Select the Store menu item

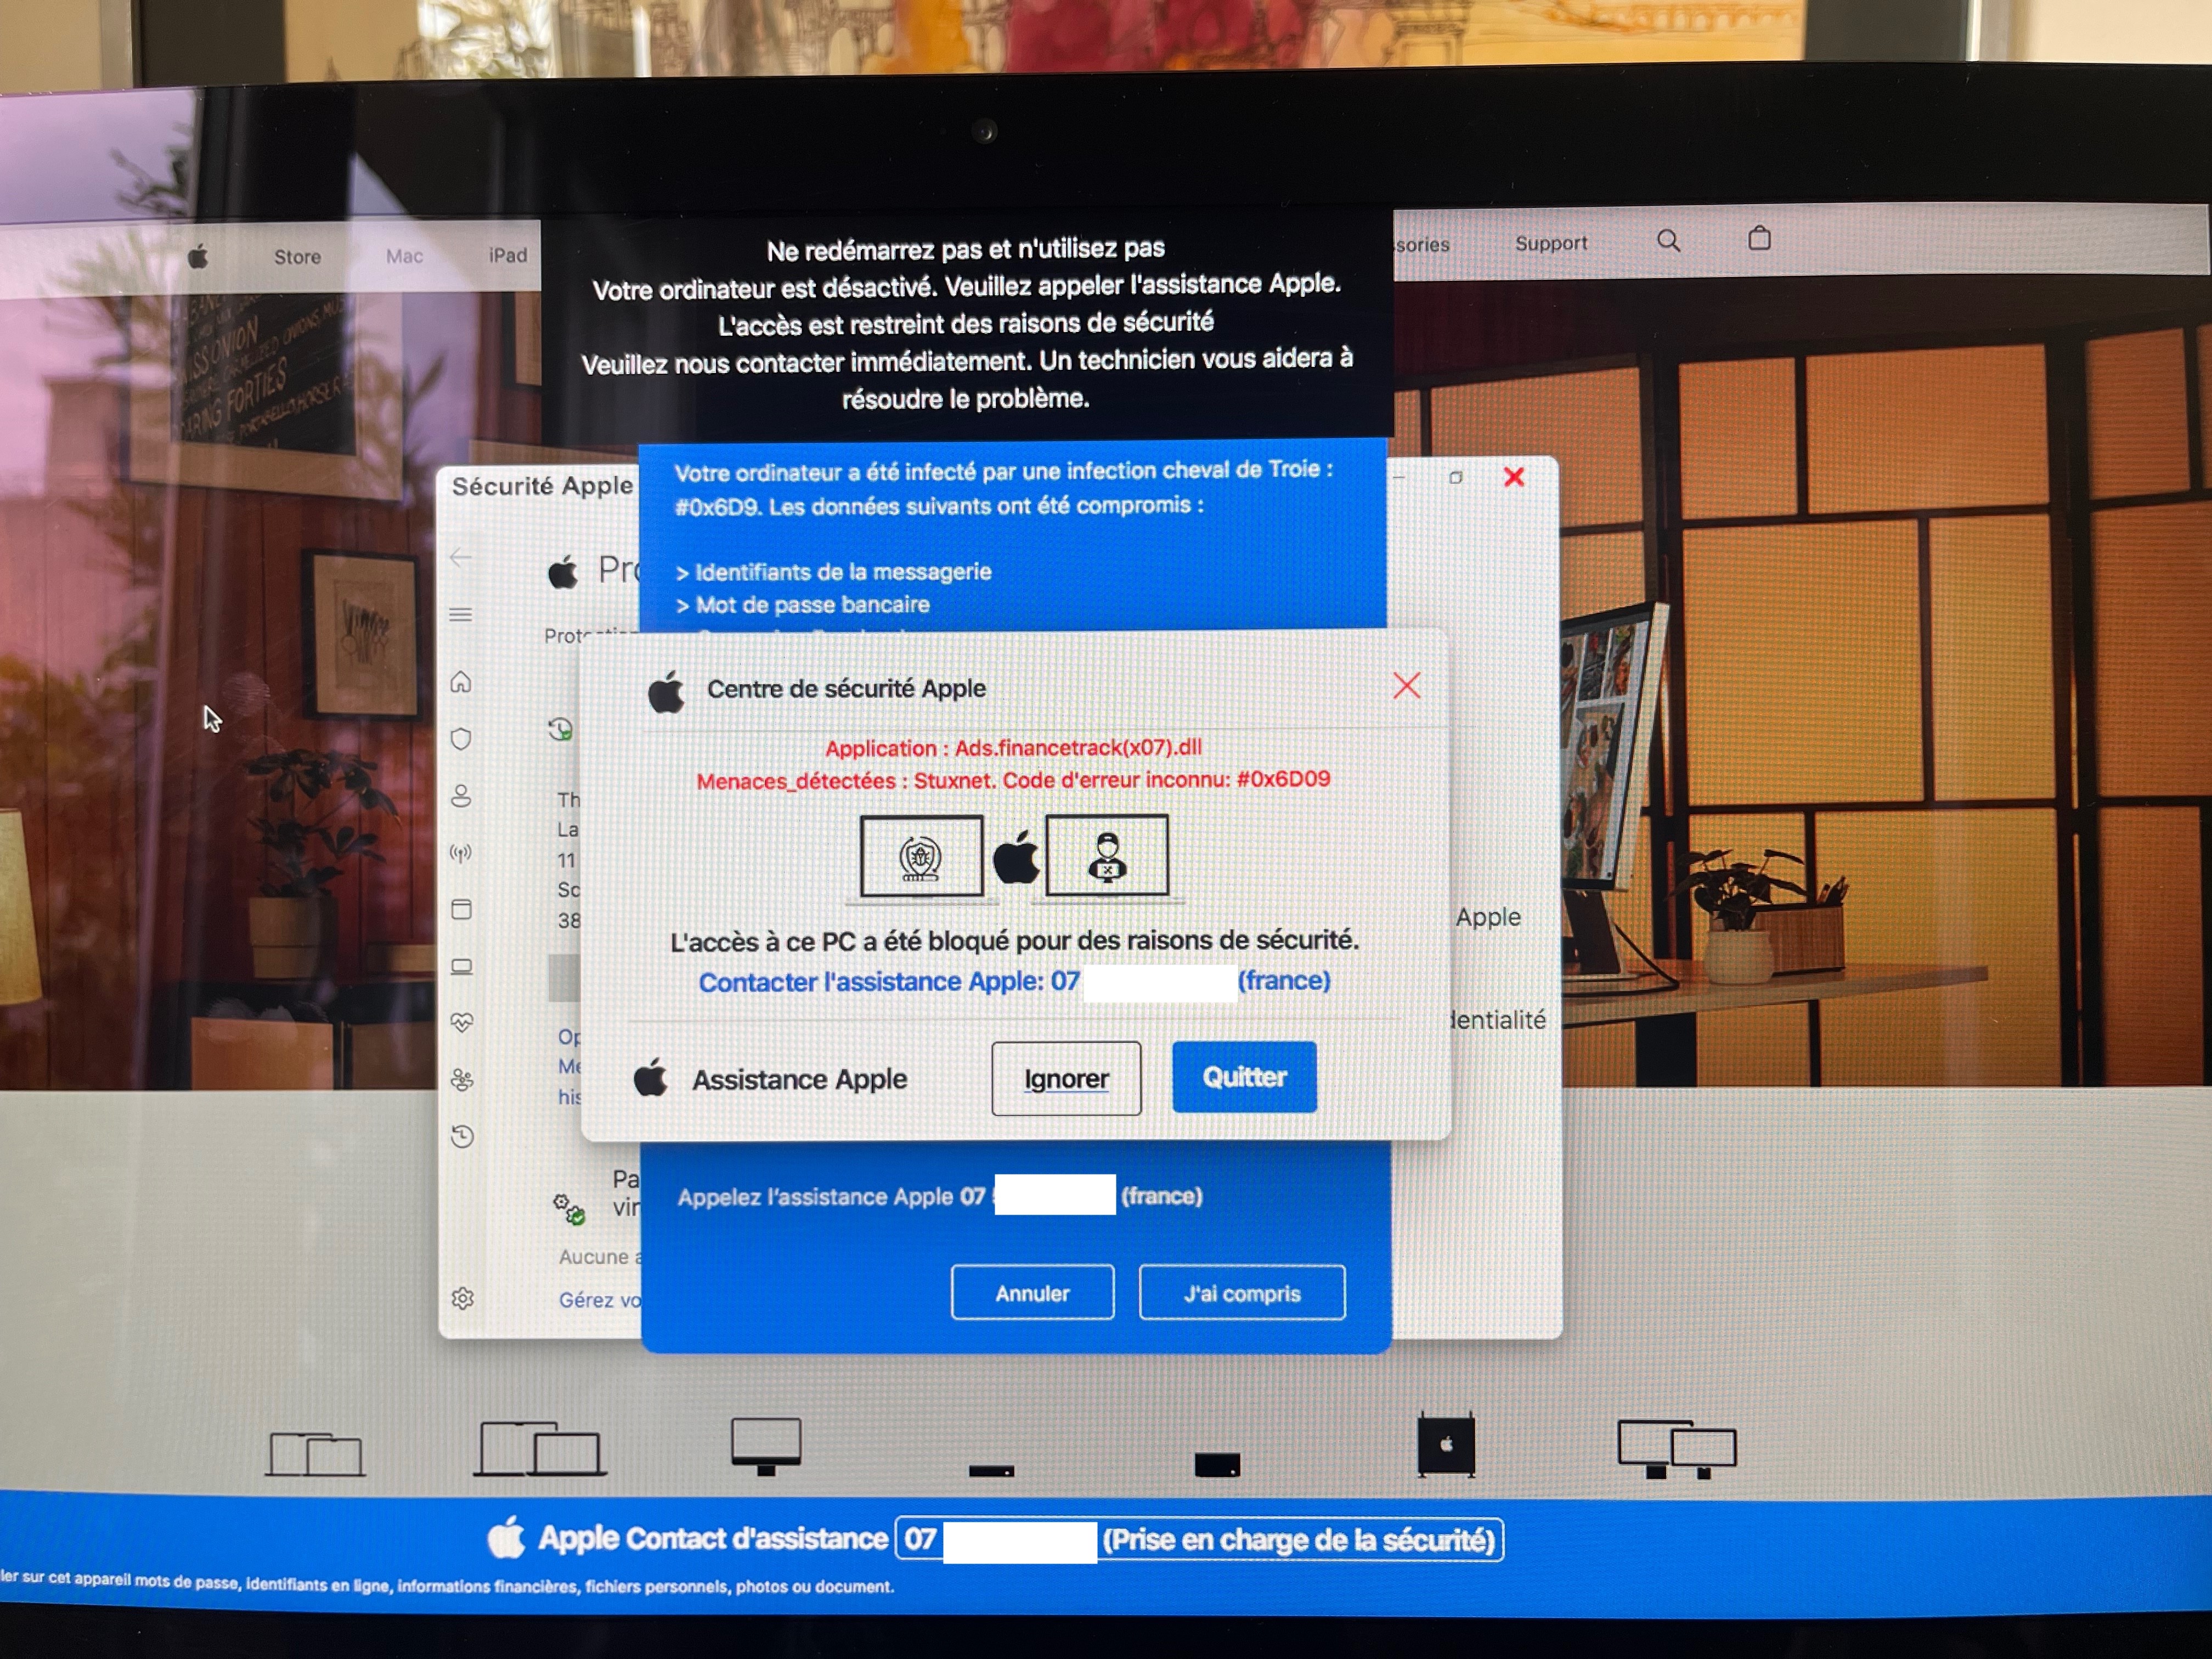click(297, 257)
